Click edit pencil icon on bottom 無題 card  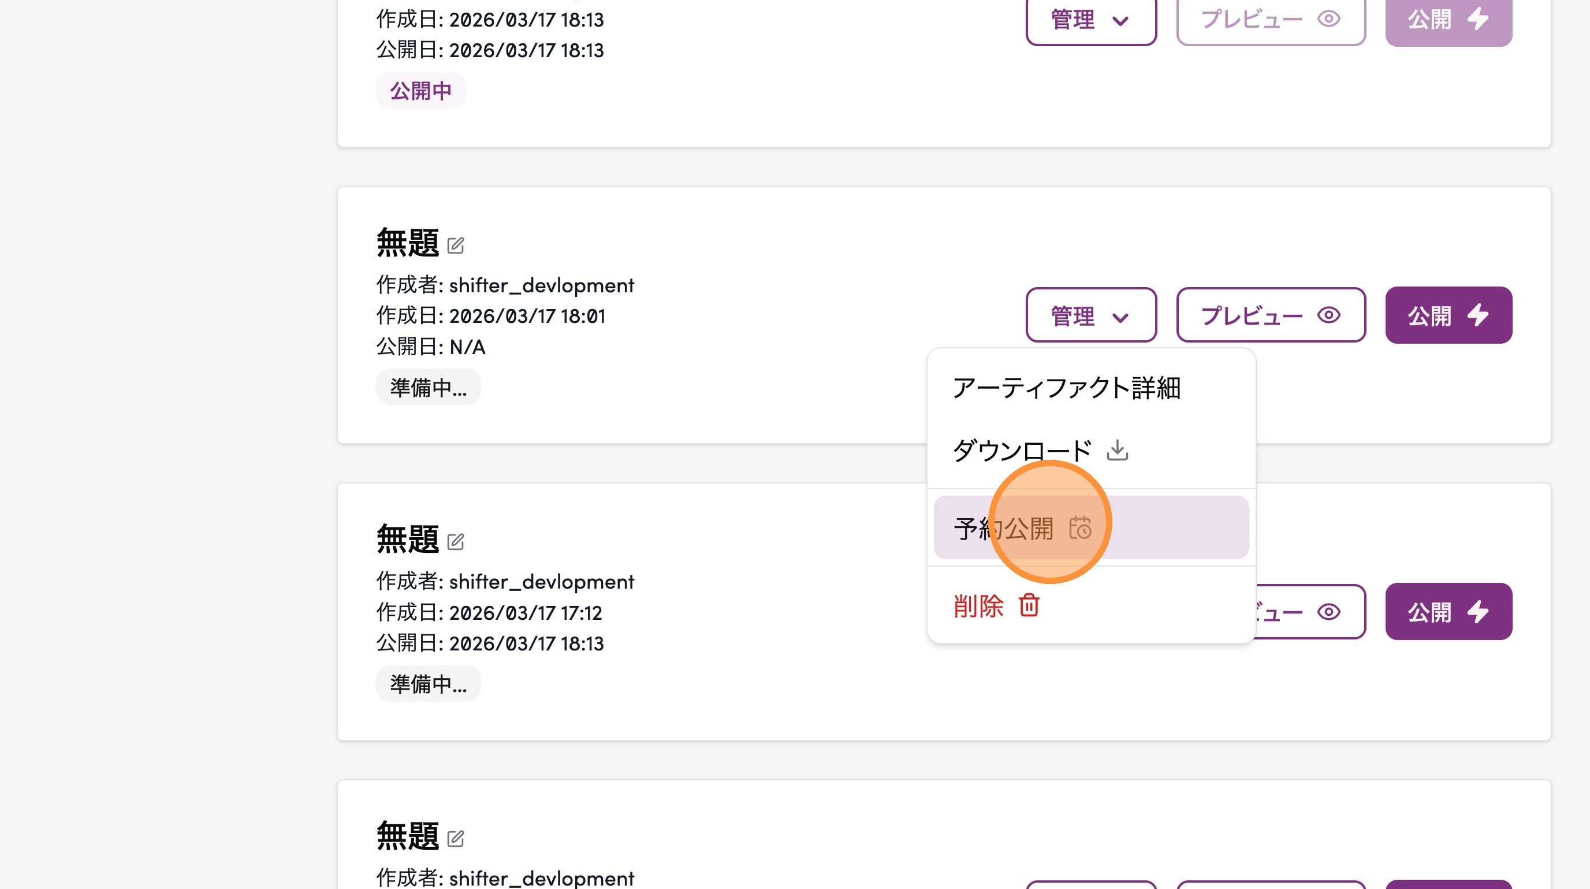coord(456,838)
